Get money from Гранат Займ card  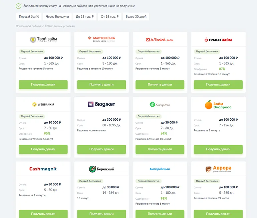218,85
